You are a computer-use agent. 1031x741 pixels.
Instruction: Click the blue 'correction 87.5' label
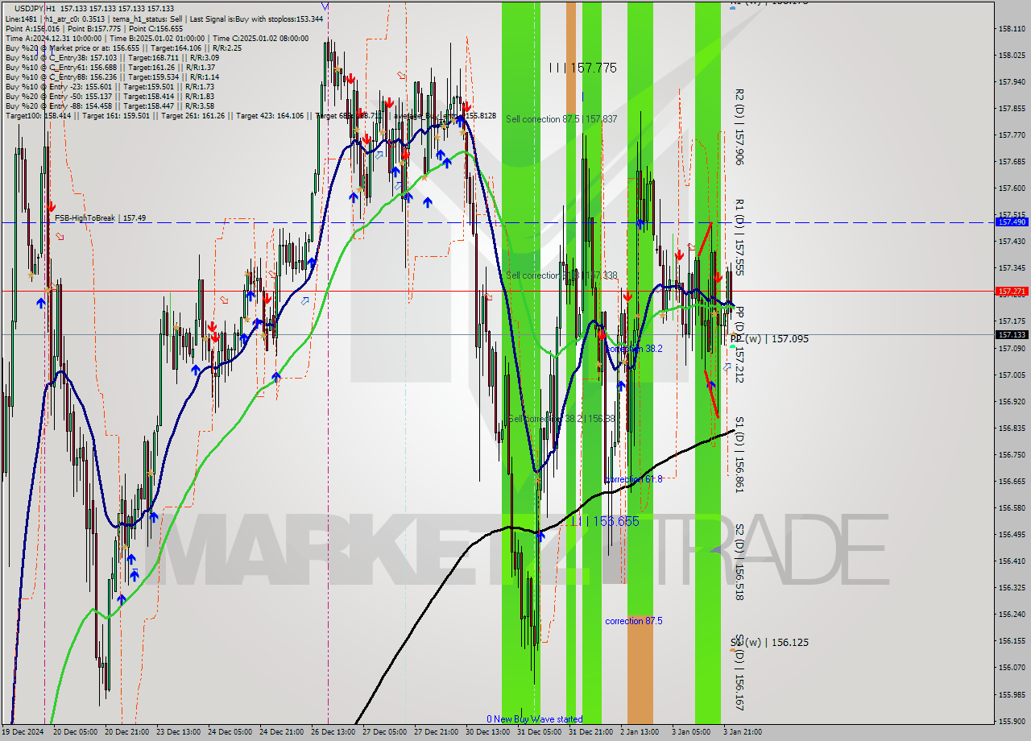634,621
